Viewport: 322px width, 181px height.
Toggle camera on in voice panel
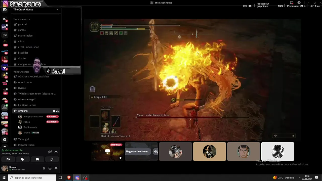(8, 159)
